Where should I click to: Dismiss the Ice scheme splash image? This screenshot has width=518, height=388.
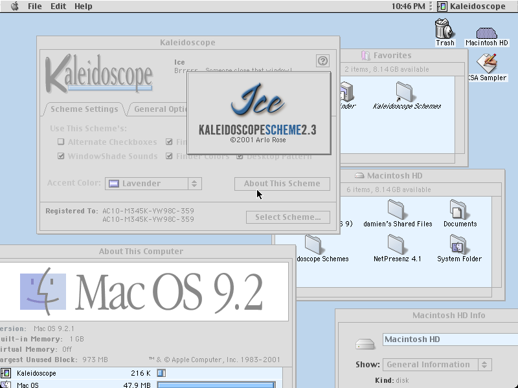pos(259,113)
